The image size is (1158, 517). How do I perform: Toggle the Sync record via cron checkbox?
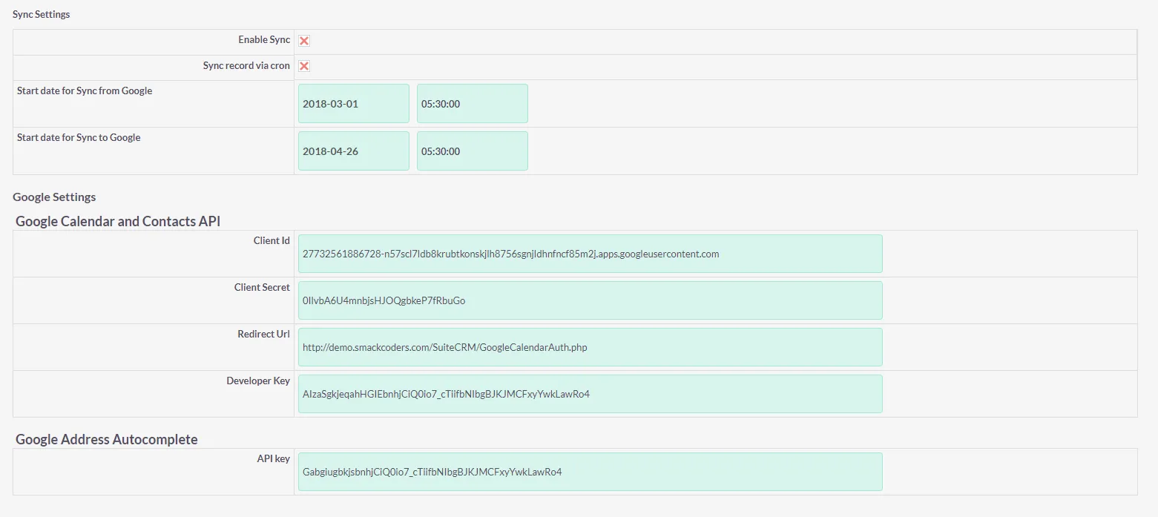click(304, 66)
